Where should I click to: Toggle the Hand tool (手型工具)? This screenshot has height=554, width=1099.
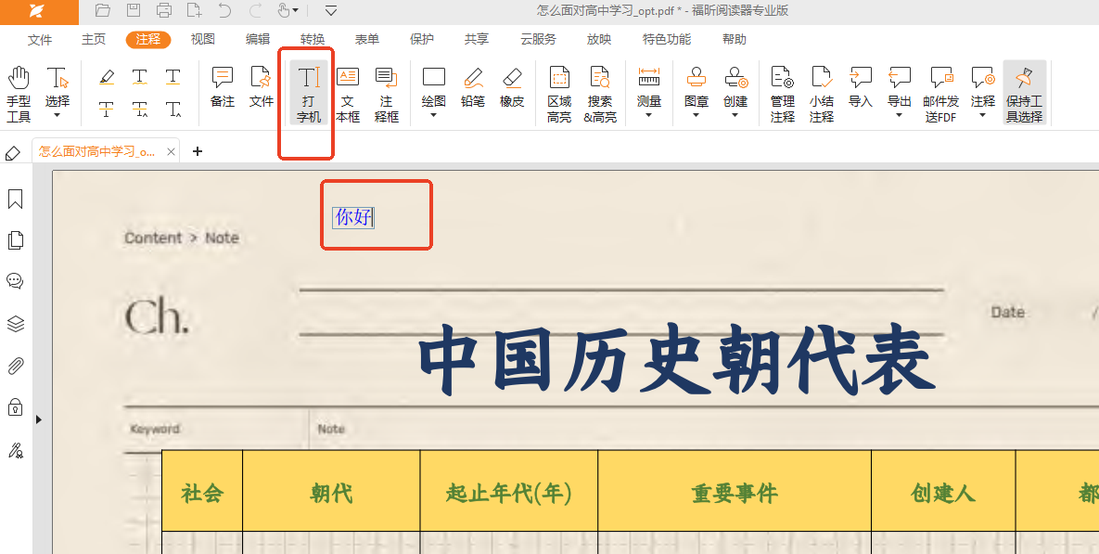(19, 94)
